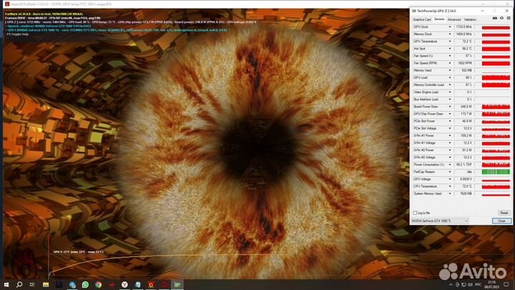Screen dimensions: 515x290
Task: Expand the Board Power Draw dropdown
Action: pyautogui.click(x=450, y=107)
